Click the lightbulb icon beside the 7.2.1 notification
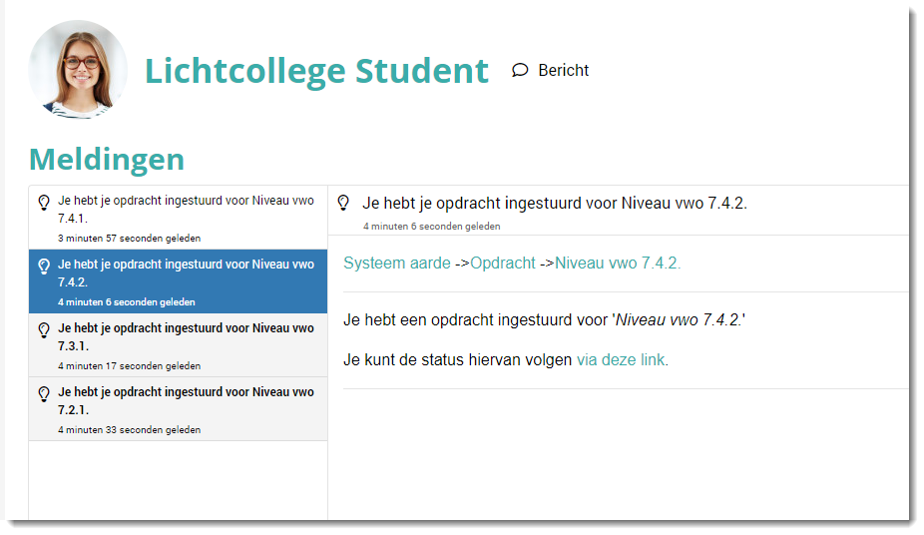The height and width of the screenshot is (535, 924). tap(44, 393)
